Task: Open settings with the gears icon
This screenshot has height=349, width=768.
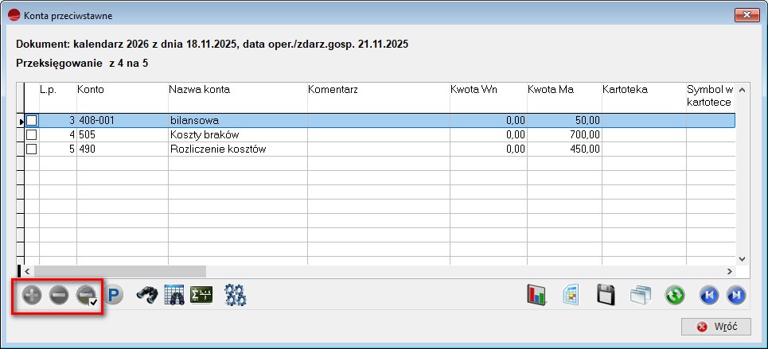Action: pos(236,296)
